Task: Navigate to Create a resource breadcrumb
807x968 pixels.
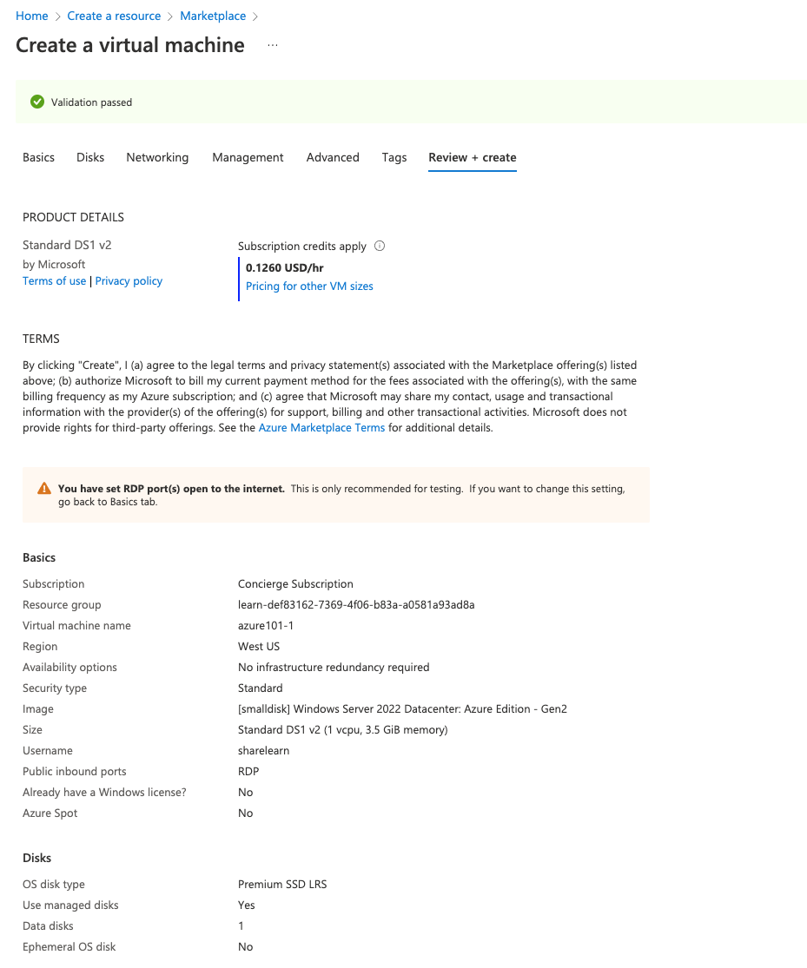Action: pyautogui.click(x=114, y=16)
